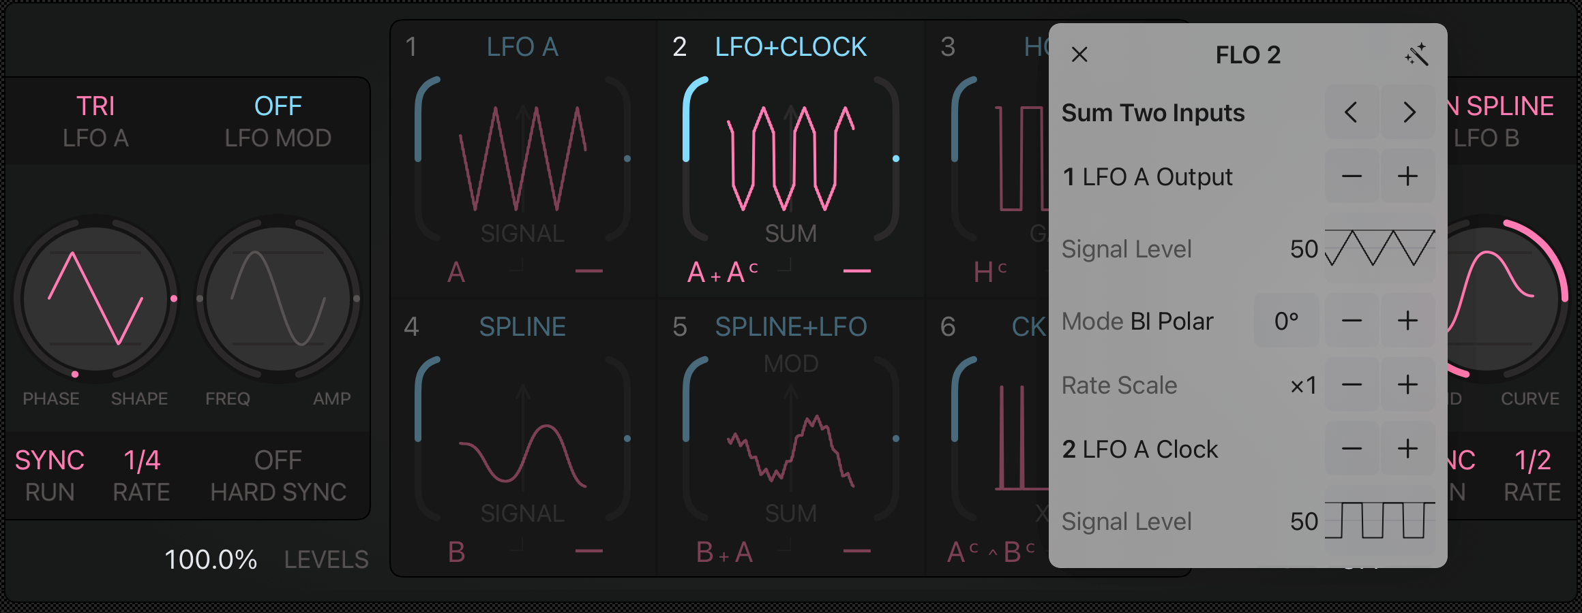Toggle LFO MOD off selector

[x=278, y=121]
